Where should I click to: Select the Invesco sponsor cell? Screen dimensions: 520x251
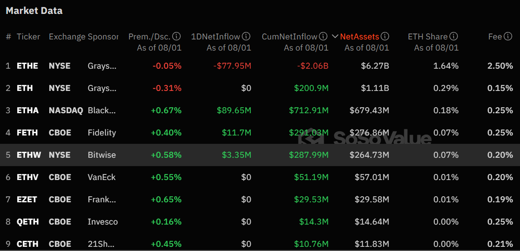(103, 221)
